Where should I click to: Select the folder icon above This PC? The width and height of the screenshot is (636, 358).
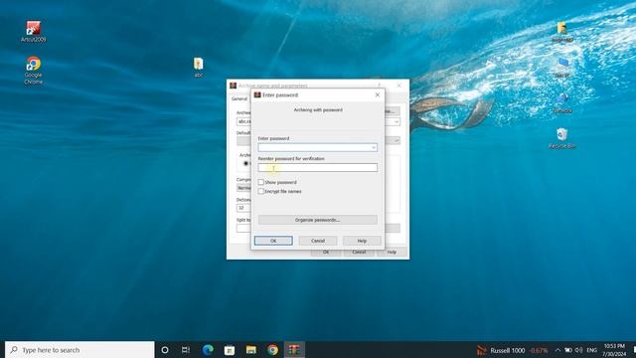pos(562,32)
